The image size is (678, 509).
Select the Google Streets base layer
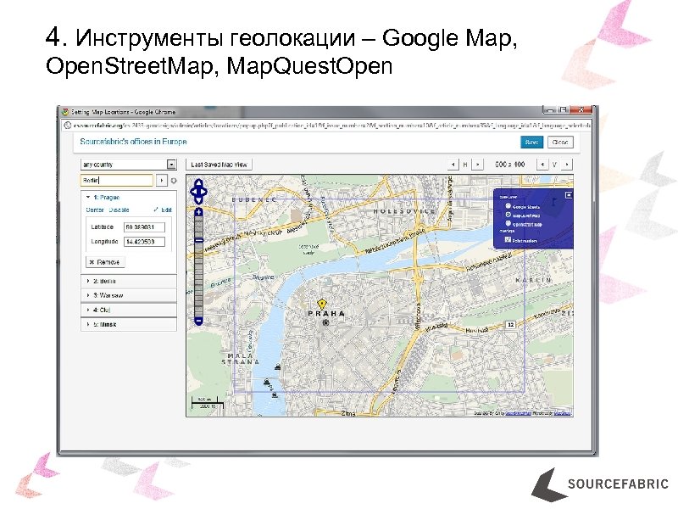coord(508,206)
